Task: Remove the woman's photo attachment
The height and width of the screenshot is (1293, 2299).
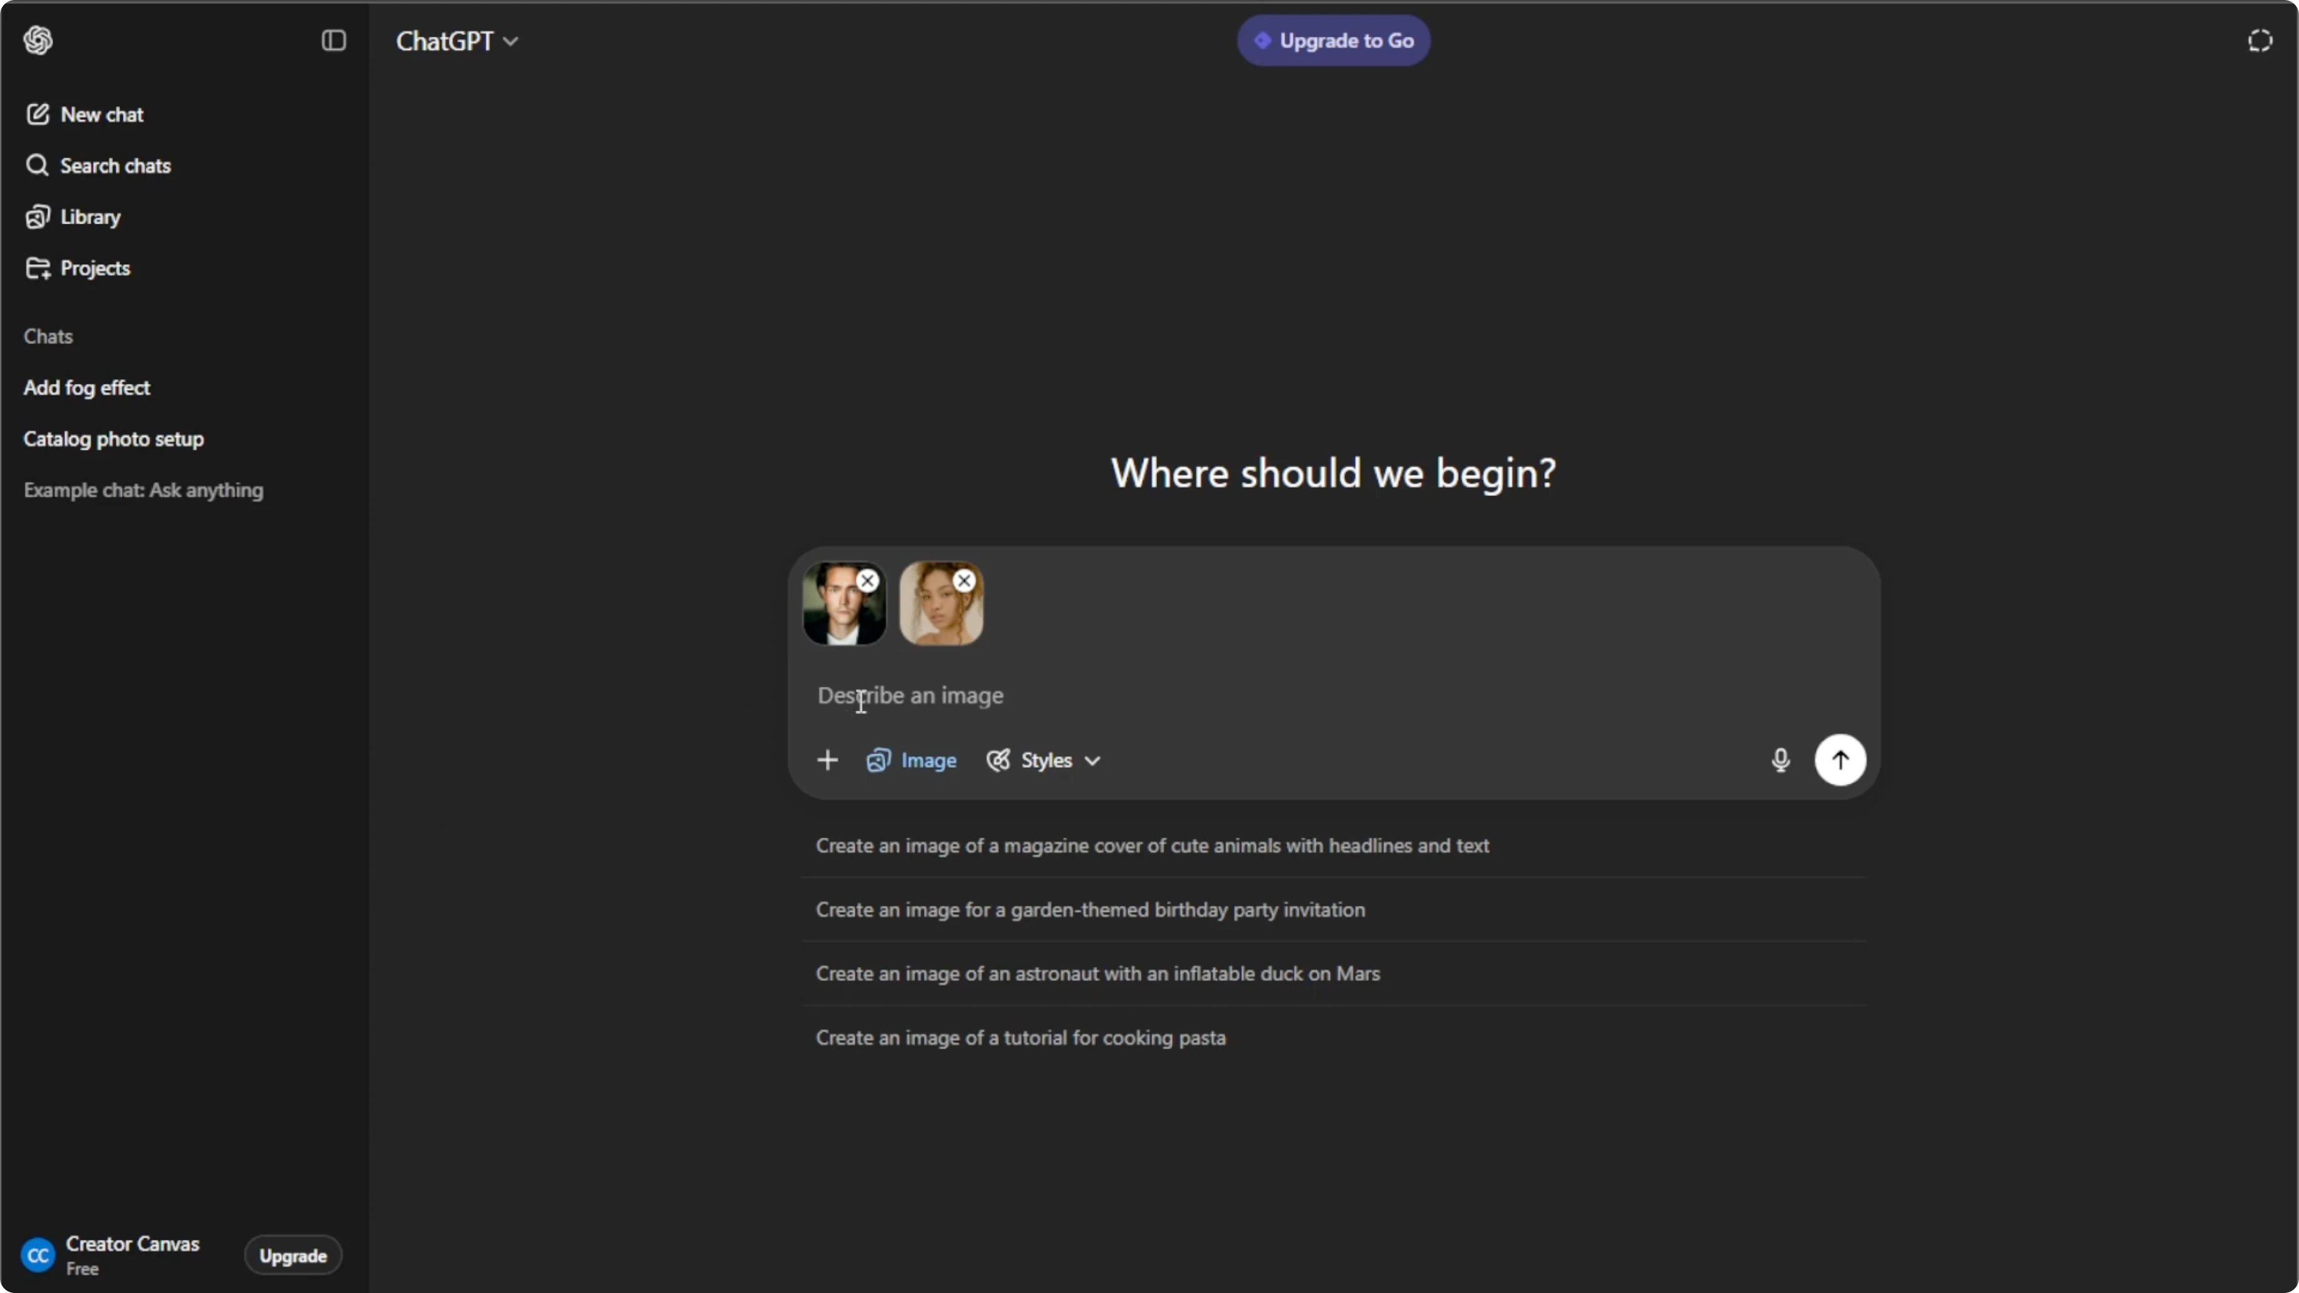Action: tap(964, 581)
